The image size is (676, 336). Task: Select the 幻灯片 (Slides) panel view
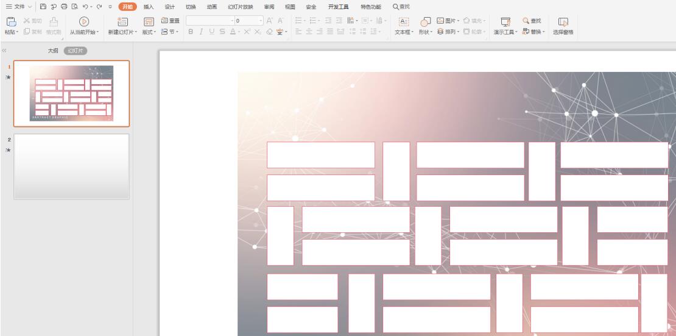pyautogui.click(x=76, y=51)
